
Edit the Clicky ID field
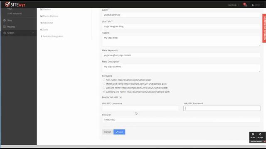tap(181, 120)
